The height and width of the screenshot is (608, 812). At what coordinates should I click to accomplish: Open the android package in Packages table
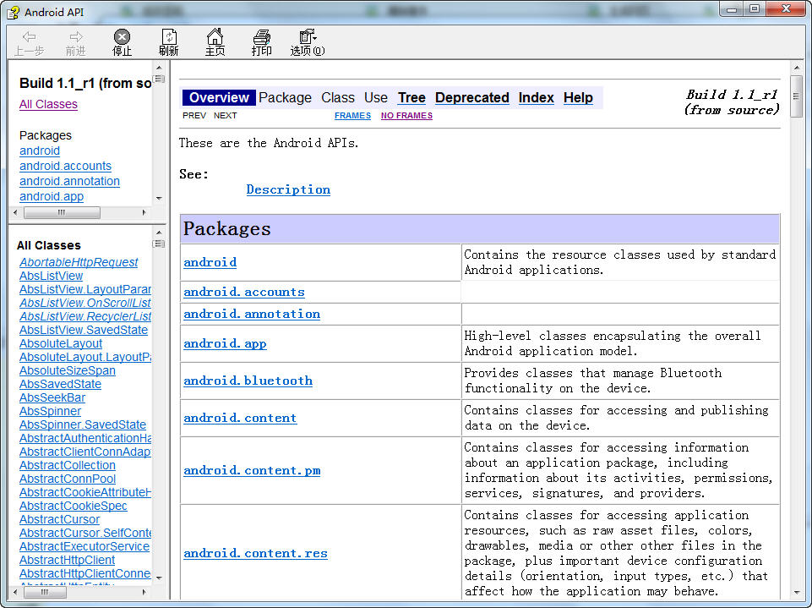coord(210,262)
